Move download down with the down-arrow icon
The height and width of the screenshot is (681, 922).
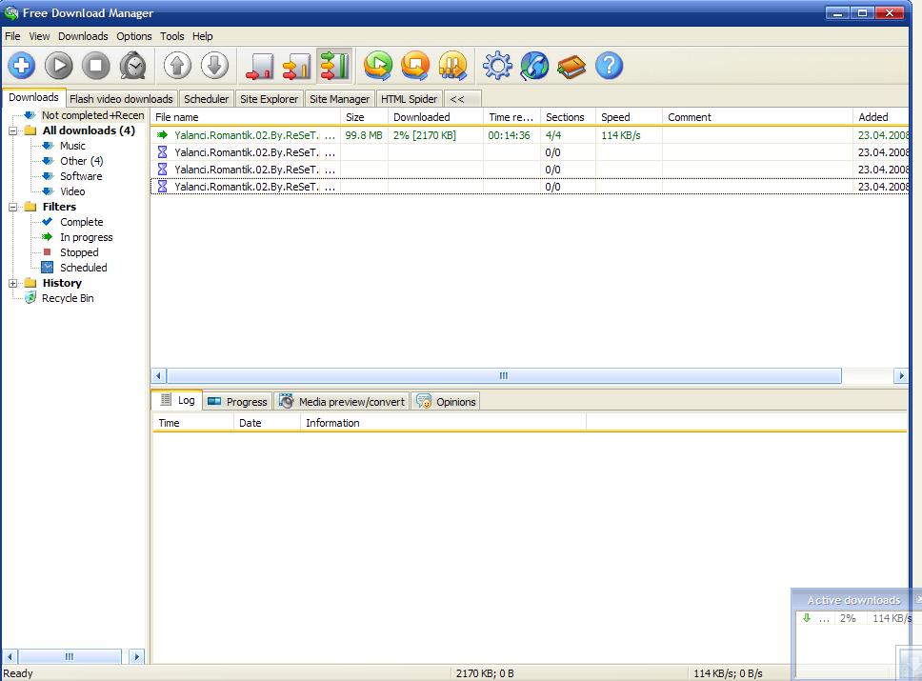[214, 66]
